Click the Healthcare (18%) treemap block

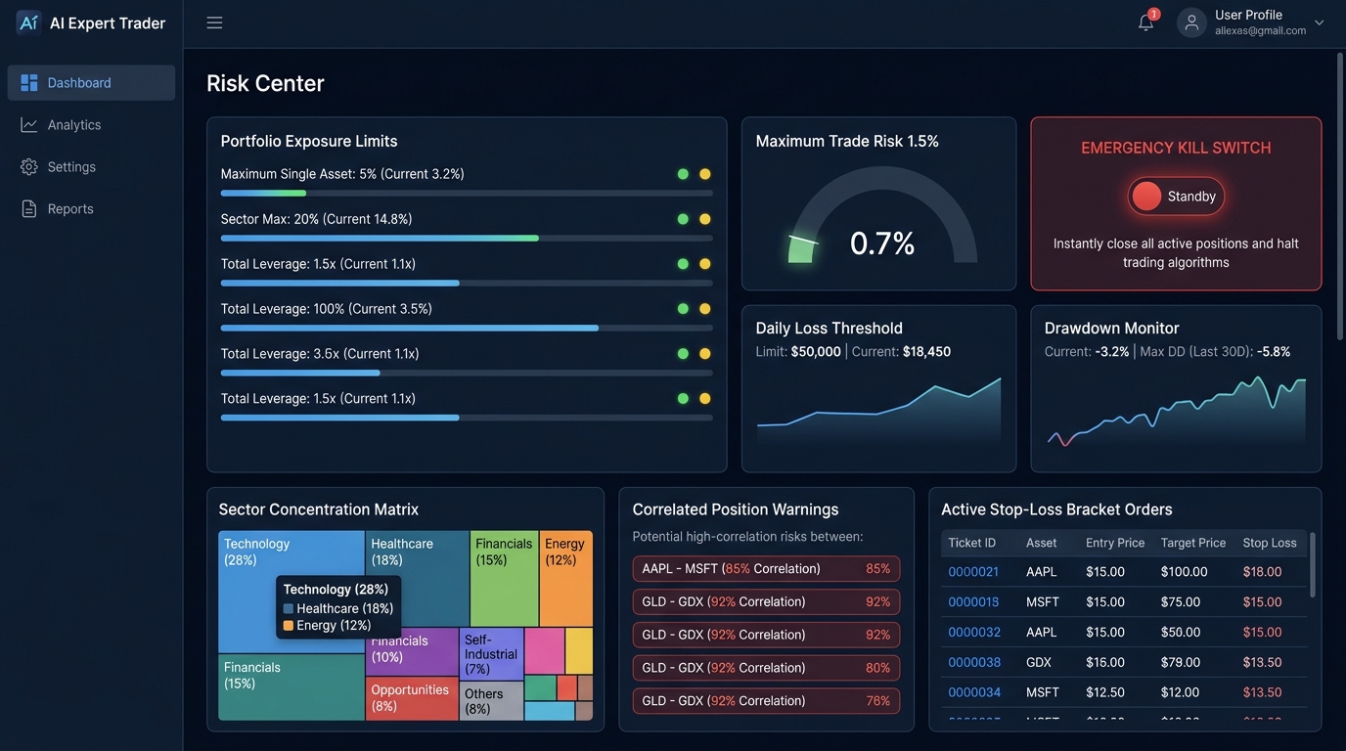[x=418, y=579]
